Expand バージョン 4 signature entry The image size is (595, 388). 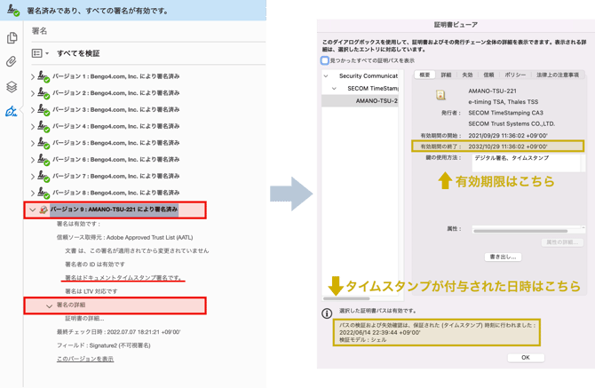click(33, 127)
